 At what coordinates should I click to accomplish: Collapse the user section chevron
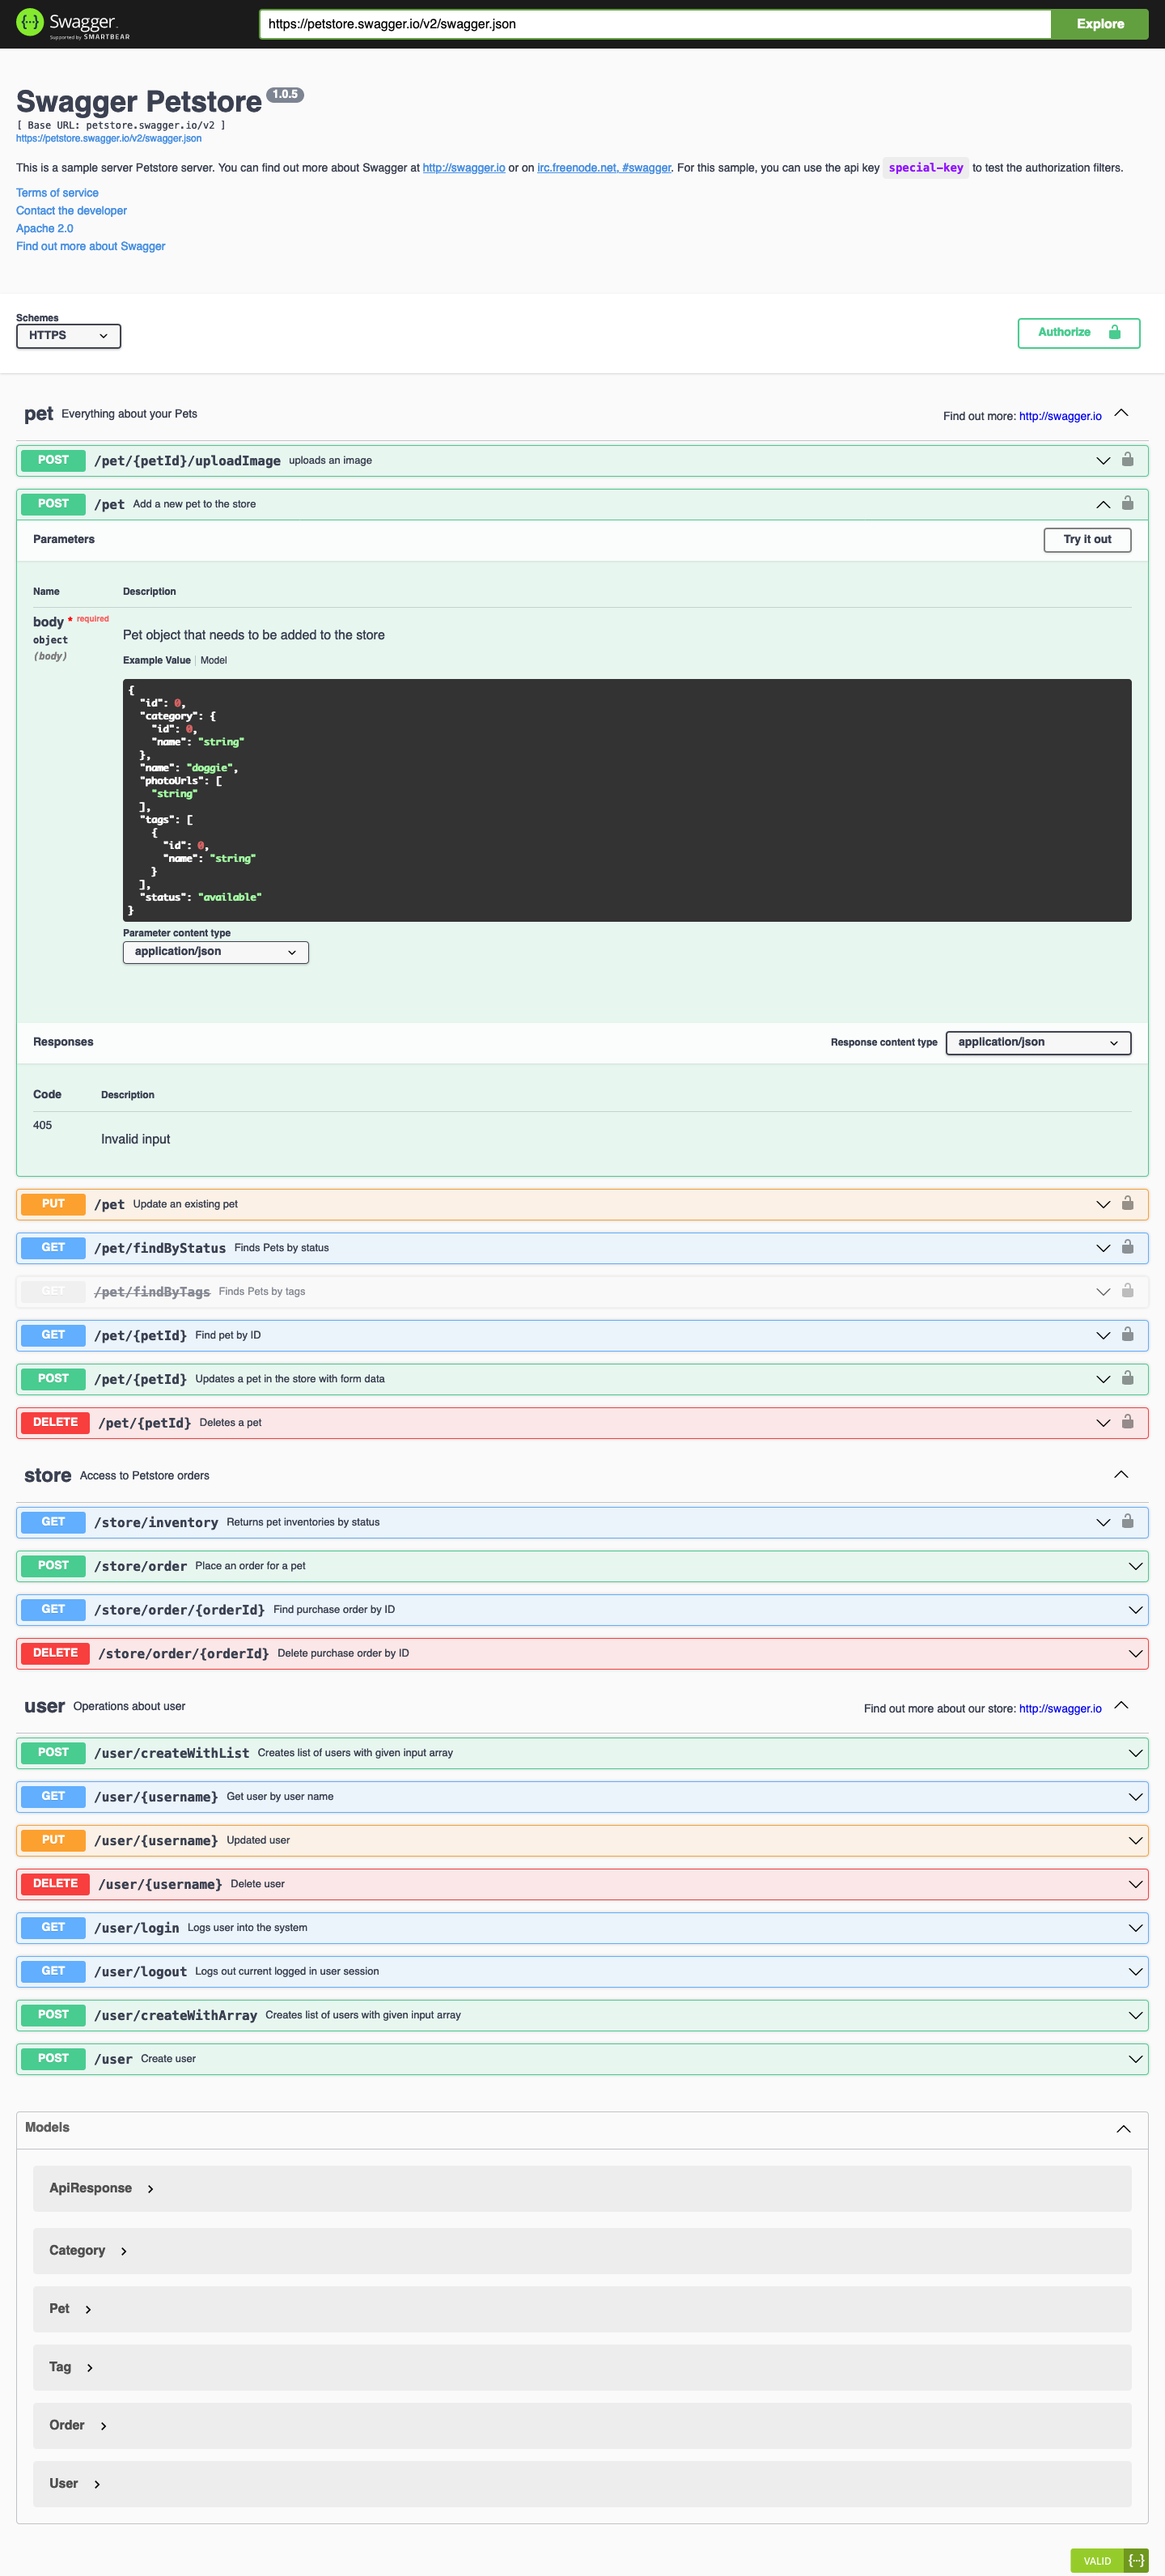(x=1121, y=1705)
